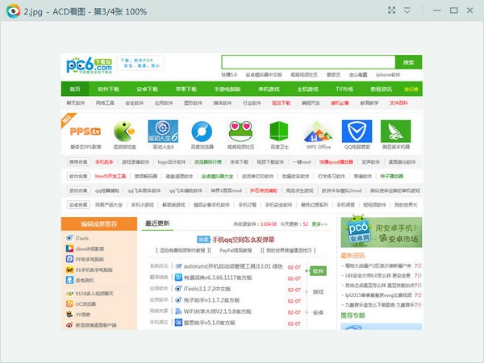Click the 爱思助手 entry icon
484x363 pixels.
(x=178, y=323)
